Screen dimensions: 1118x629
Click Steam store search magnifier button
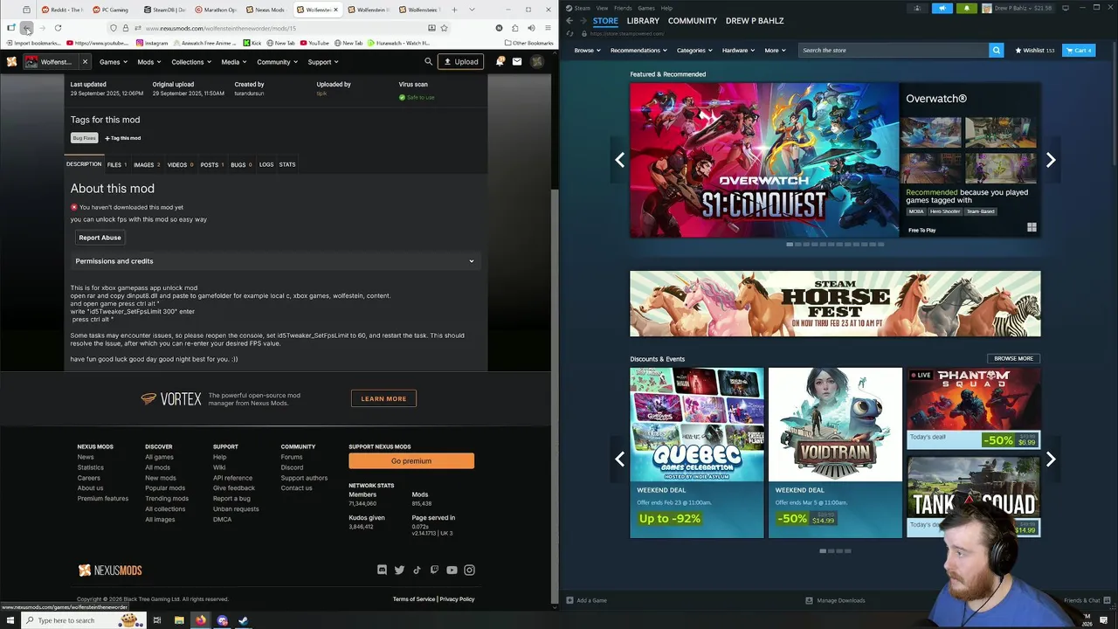996,50
